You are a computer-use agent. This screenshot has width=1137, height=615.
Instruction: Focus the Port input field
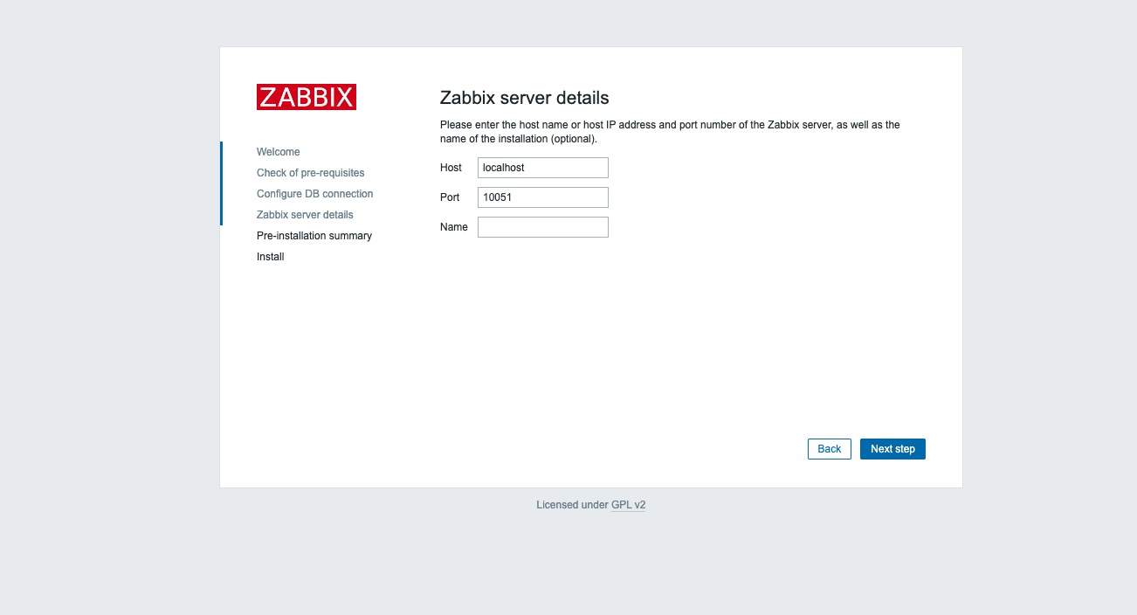543,197
